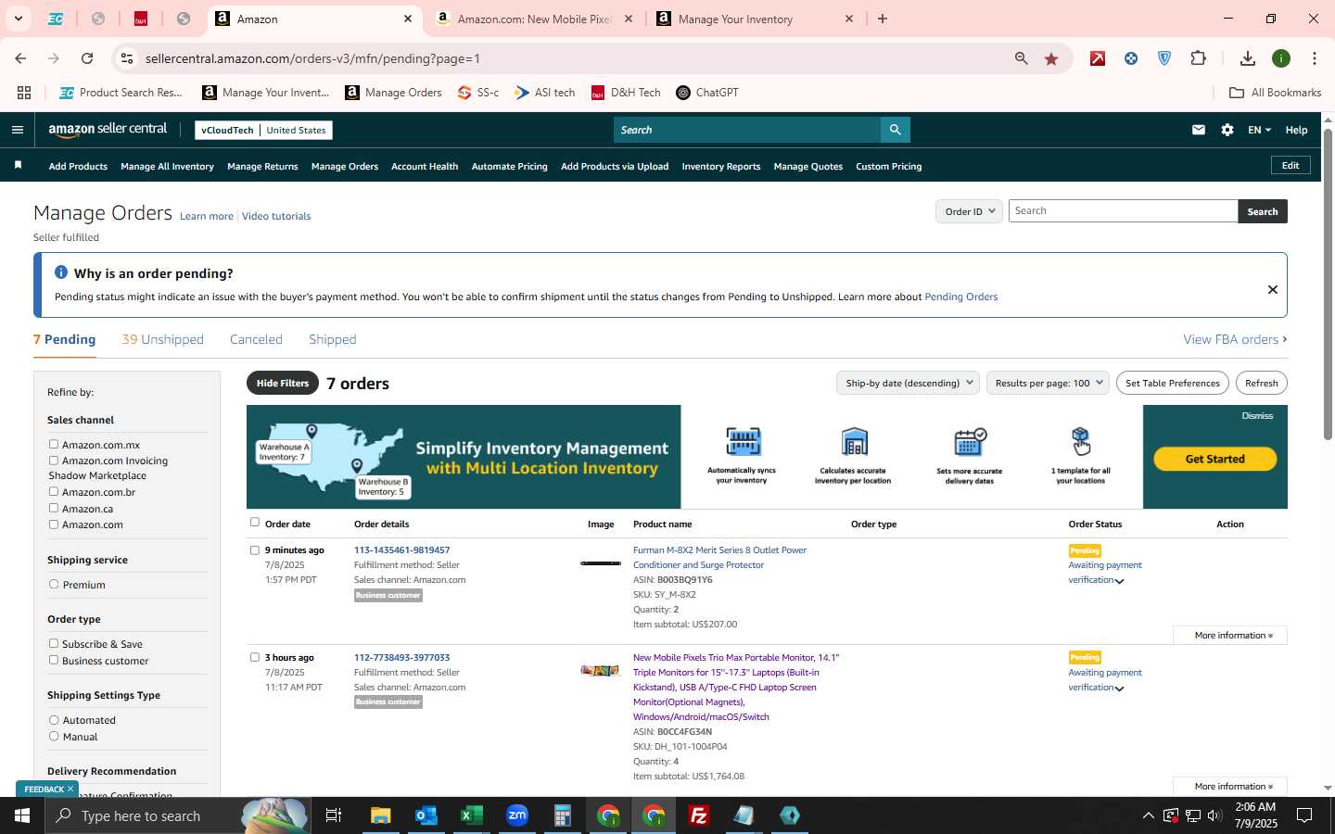Tick the Business customer filter checkbox
The image size is (1335, 834).
(54, 661)
